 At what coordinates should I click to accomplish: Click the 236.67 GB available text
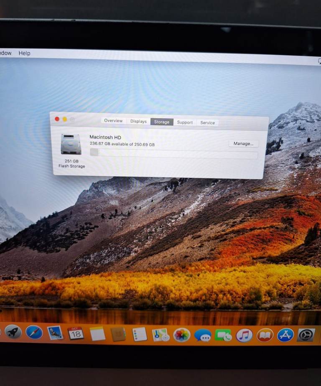[122, 144]
